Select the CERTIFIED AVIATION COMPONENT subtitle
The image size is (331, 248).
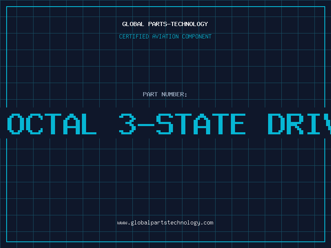pyautogui.click(x=165, y=36)
